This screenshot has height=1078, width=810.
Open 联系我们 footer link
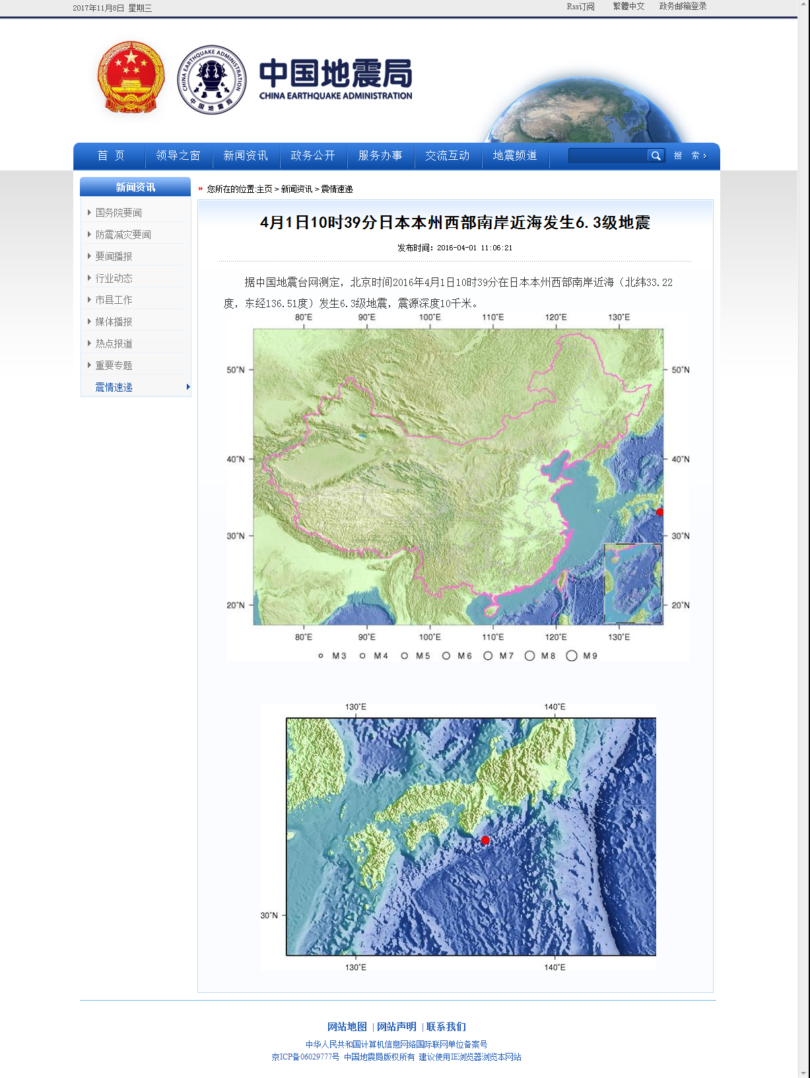446,1026
